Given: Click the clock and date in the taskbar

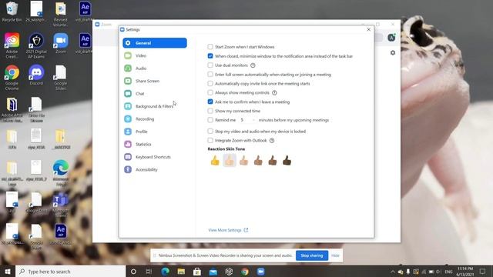Looking at the screenshot, I should [x=465, y=272].
